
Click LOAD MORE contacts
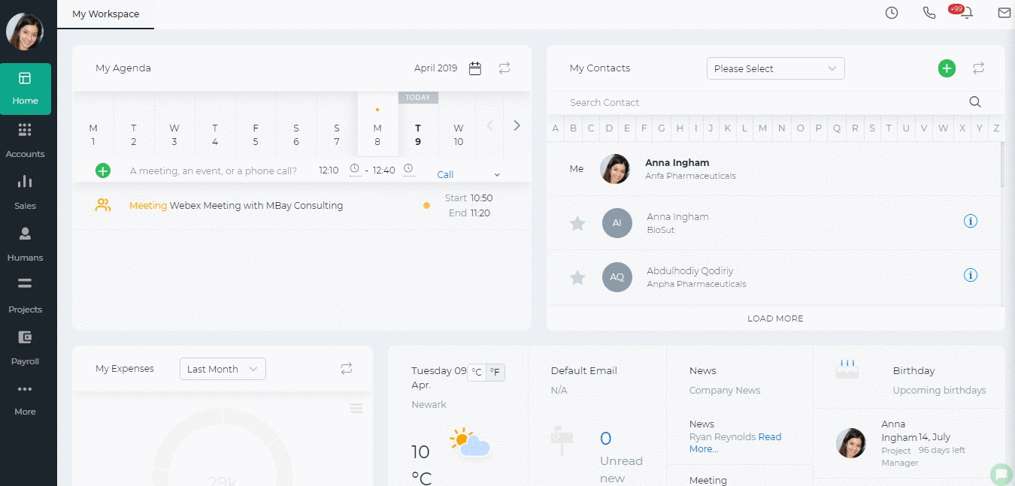(x=775, y=318)
